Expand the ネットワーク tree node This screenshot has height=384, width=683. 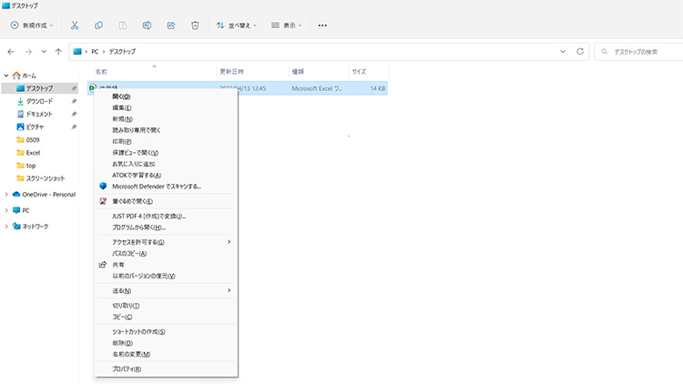[x=6, y=226]
